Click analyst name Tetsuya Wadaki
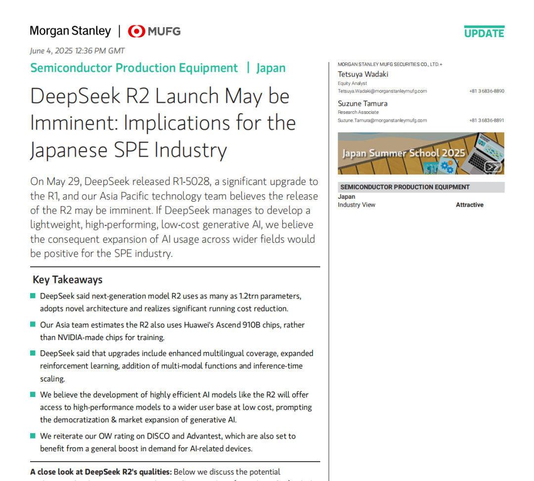 click(363, 74)
